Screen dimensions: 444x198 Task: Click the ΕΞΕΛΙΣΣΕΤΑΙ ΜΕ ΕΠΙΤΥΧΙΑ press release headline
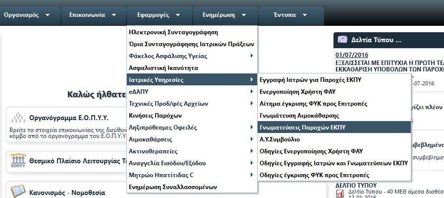(x=389, y=66)
